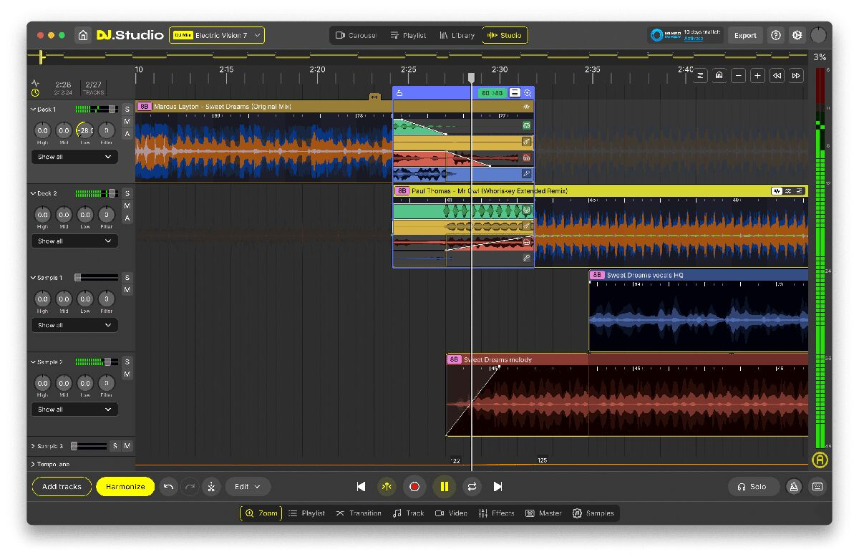
Task: Undo the last action
Action: tap(168, 487)
